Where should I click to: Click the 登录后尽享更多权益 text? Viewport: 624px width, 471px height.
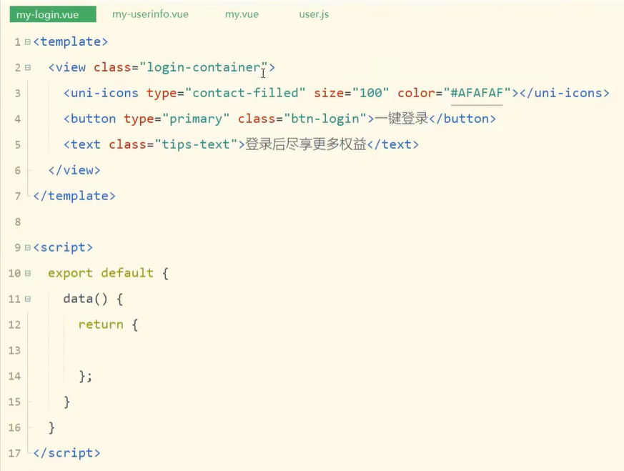coord(306,144)
